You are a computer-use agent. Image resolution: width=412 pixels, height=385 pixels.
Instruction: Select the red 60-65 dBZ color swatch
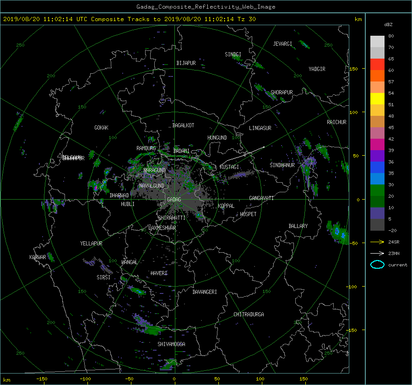click(377, 64)
